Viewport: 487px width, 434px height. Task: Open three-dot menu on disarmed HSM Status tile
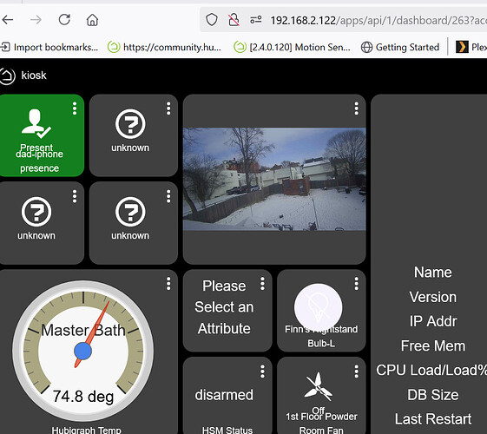[262, 372]
